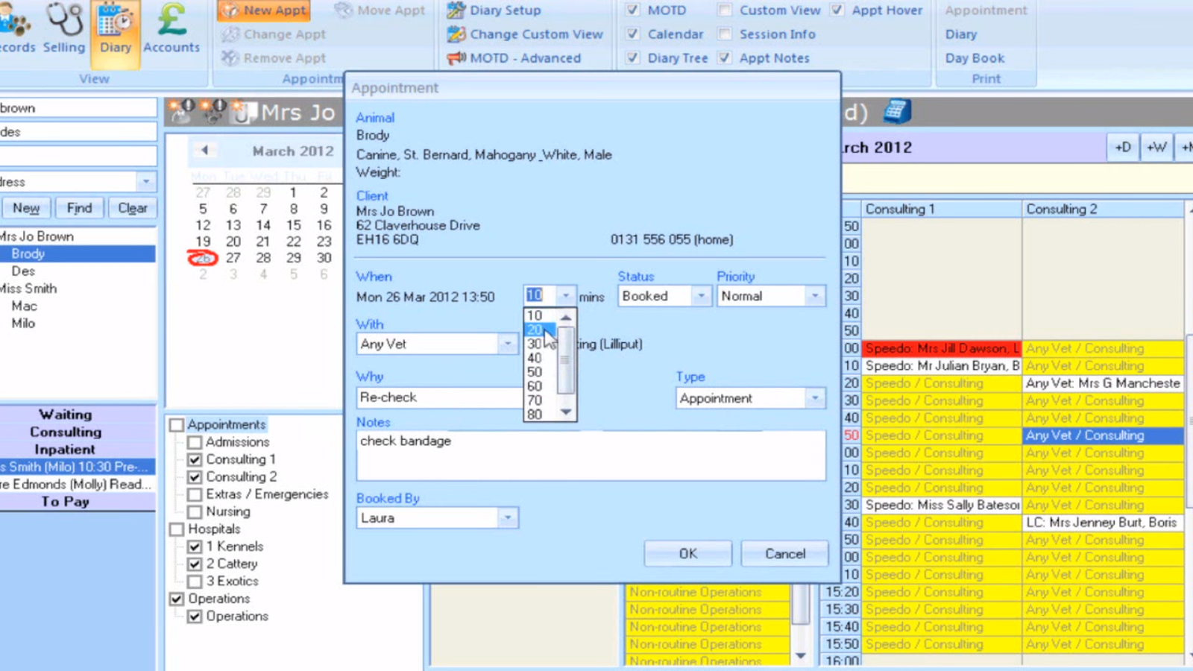
Task: Uncheck Consulting 2 in the appointments list
Action: click(x=195, y=476)
